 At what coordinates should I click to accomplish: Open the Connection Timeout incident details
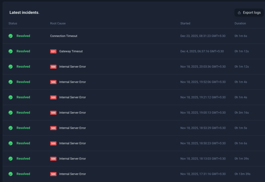[64, 36]
